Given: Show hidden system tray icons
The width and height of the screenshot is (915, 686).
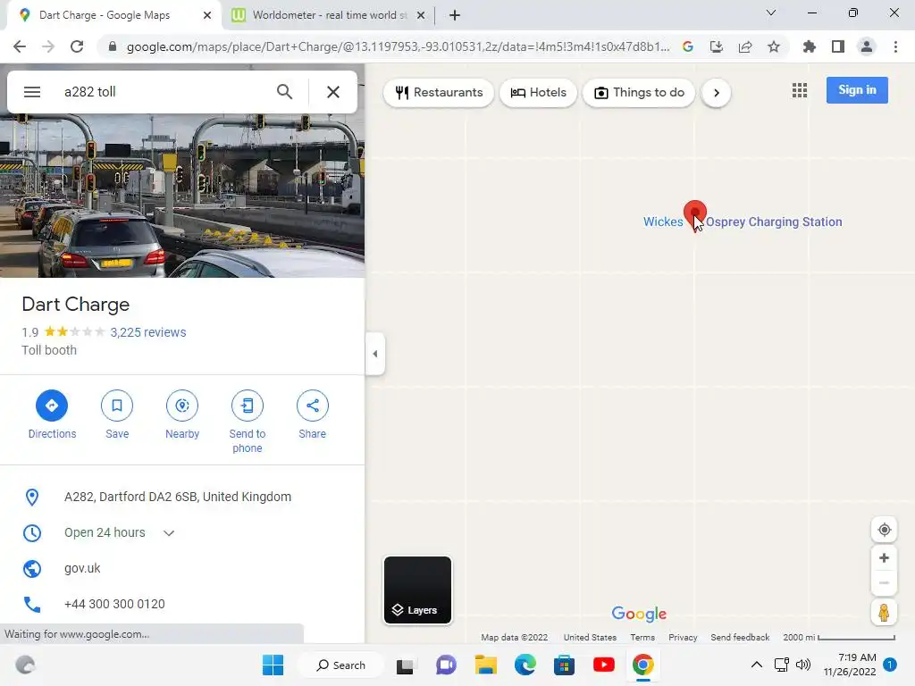Looking at the screenshot, I should [756, 665].
